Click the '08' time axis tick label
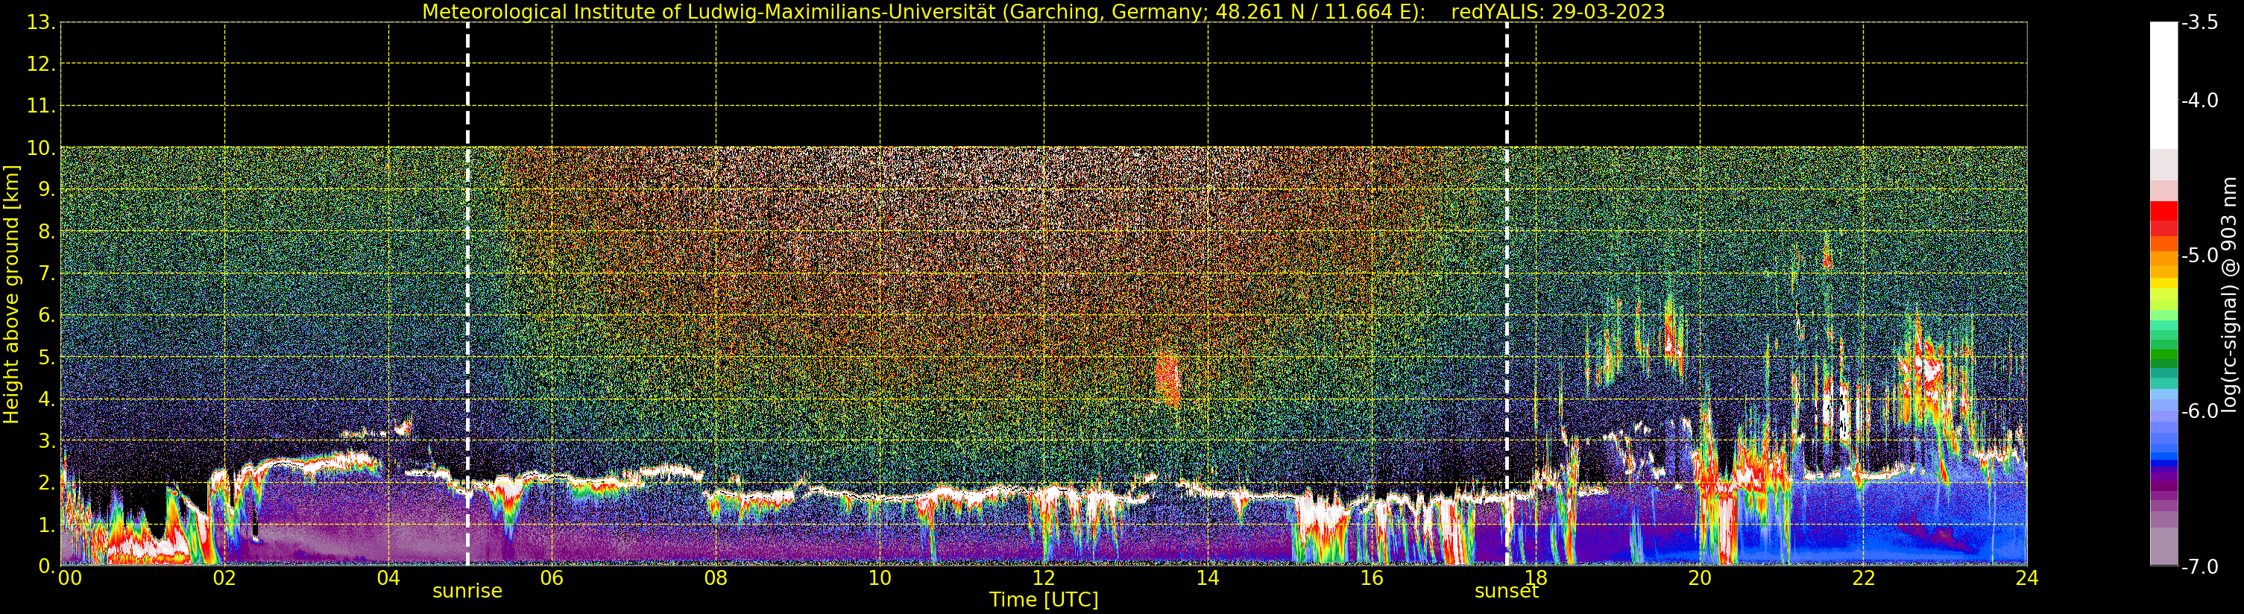The image size is (2244, 614). click(x=715, y=578)
